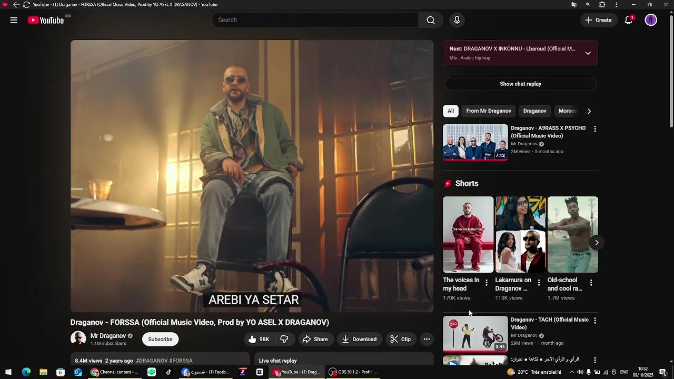This screenshot has height=379, width=674.
Task: Open the Draganov - TACH title link
Action: (550, 323)
